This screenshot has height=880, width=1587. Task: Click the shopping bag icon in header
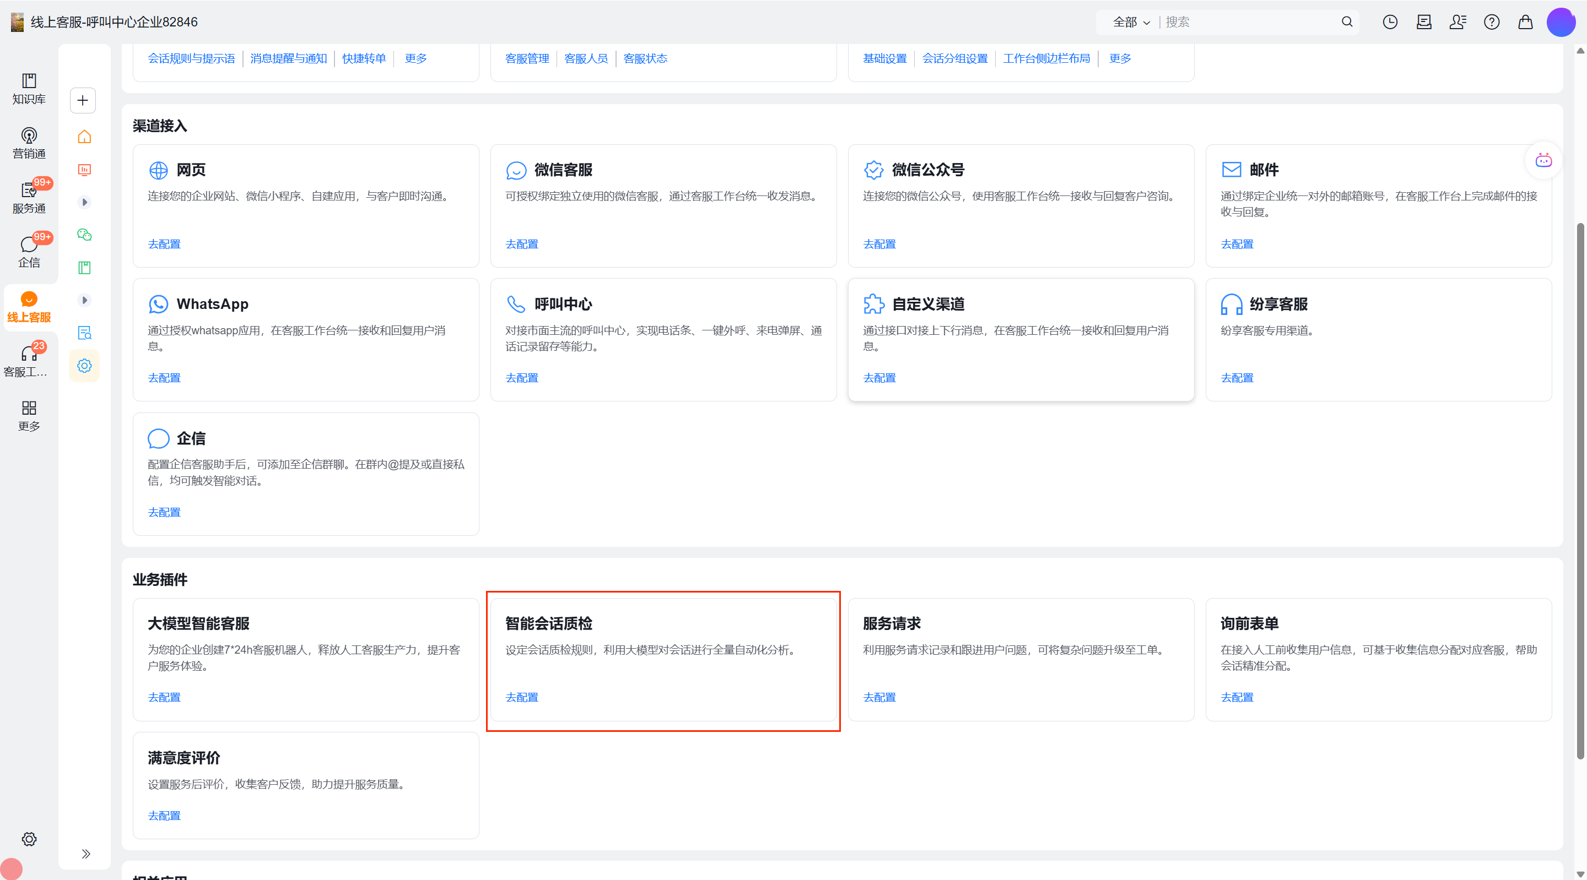coord(1525,22)
